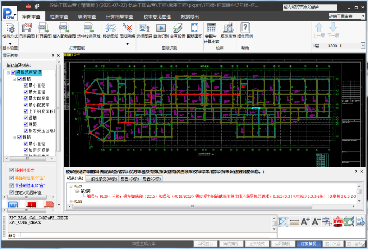Click the zoom extents icon in bottom toolbar
This screenshot has width=368, height=249.
(x=283, y=221)
